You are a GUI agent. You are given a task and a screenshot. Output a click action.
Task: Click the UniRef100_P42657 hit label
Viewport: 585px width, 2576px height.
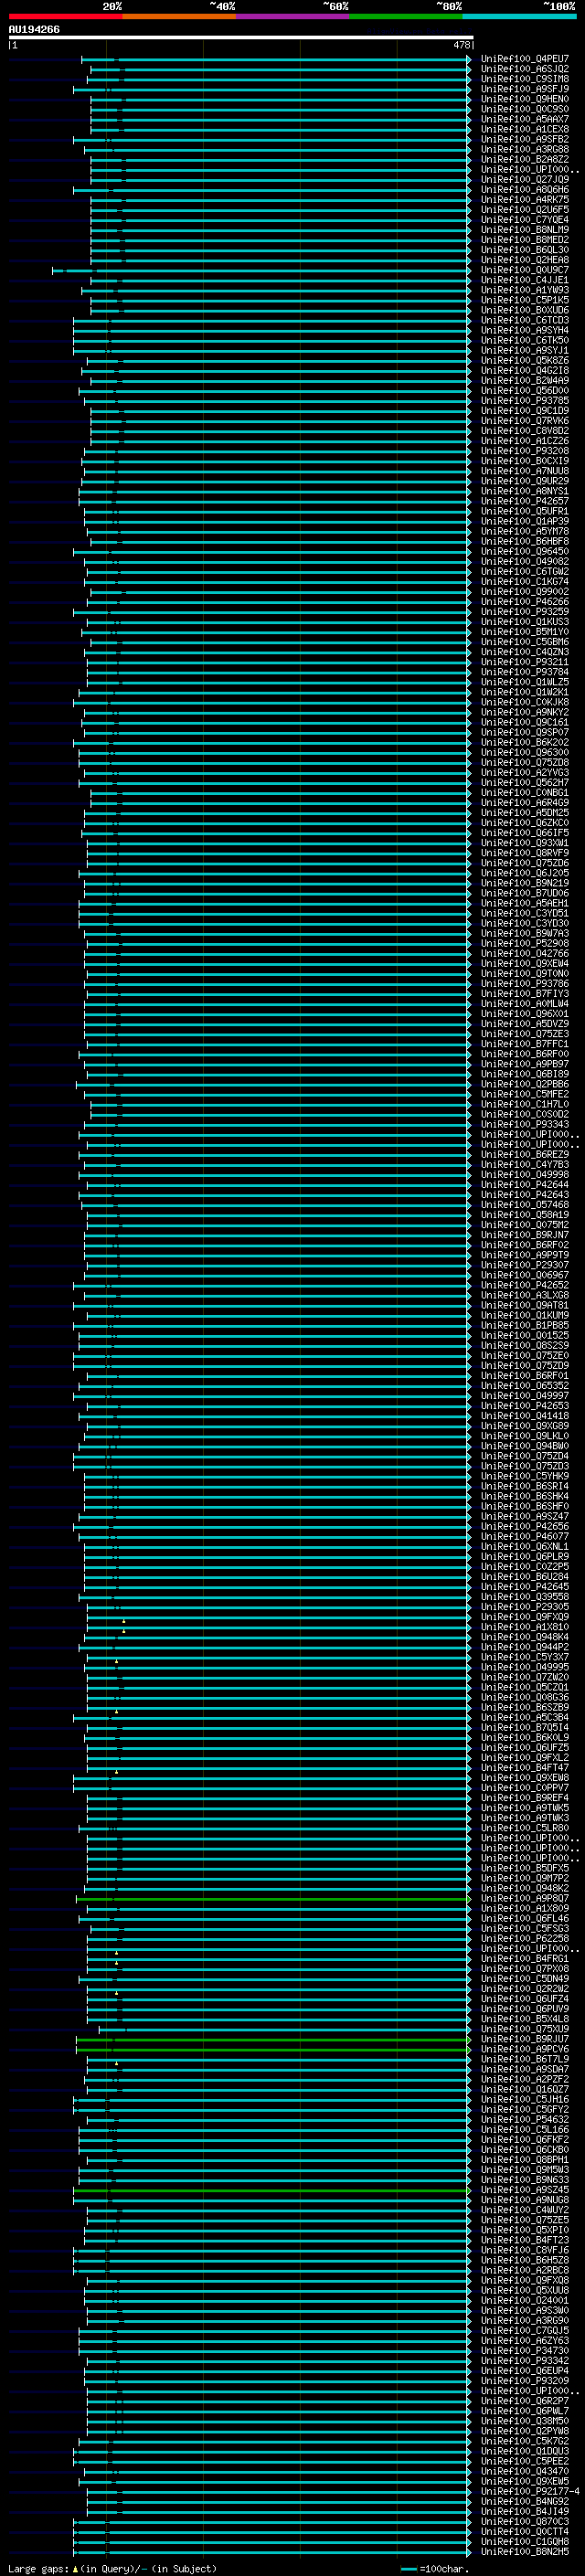[525, 502]
